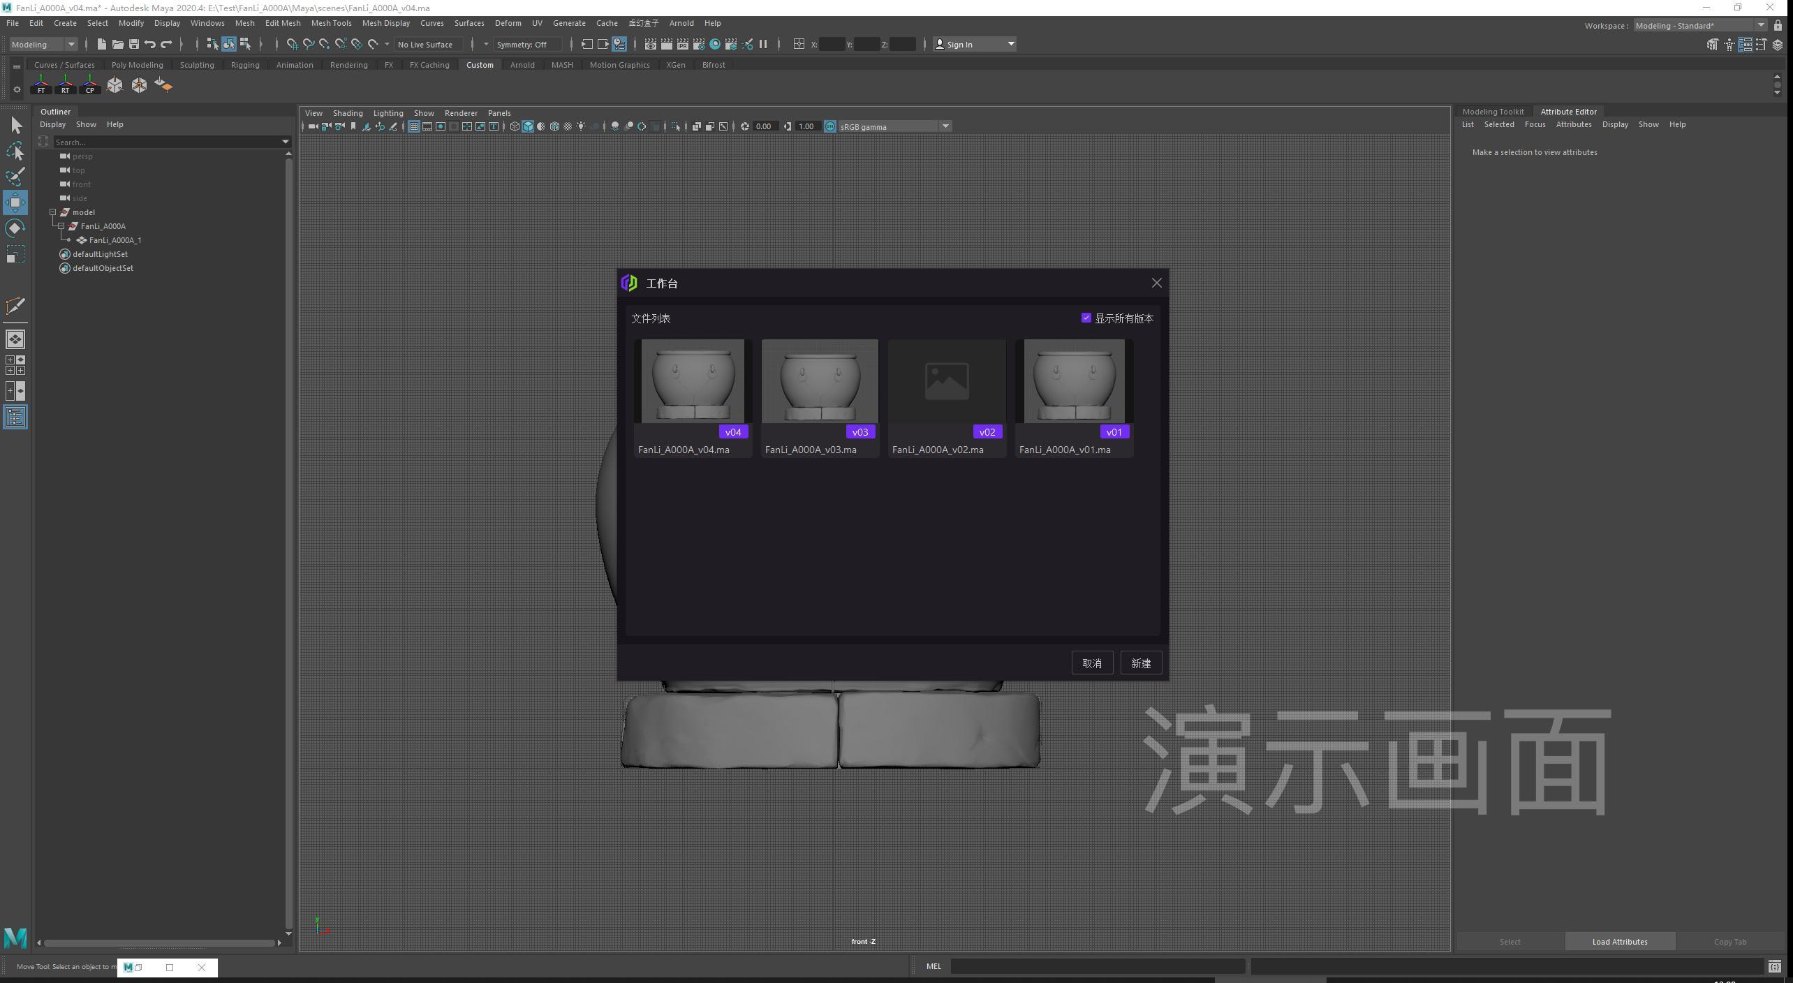Viewport: 1793px width, 983px height.
Task: Uncheck the 显示所有版本 checkbox
Action: click(x=1086, y=318)
